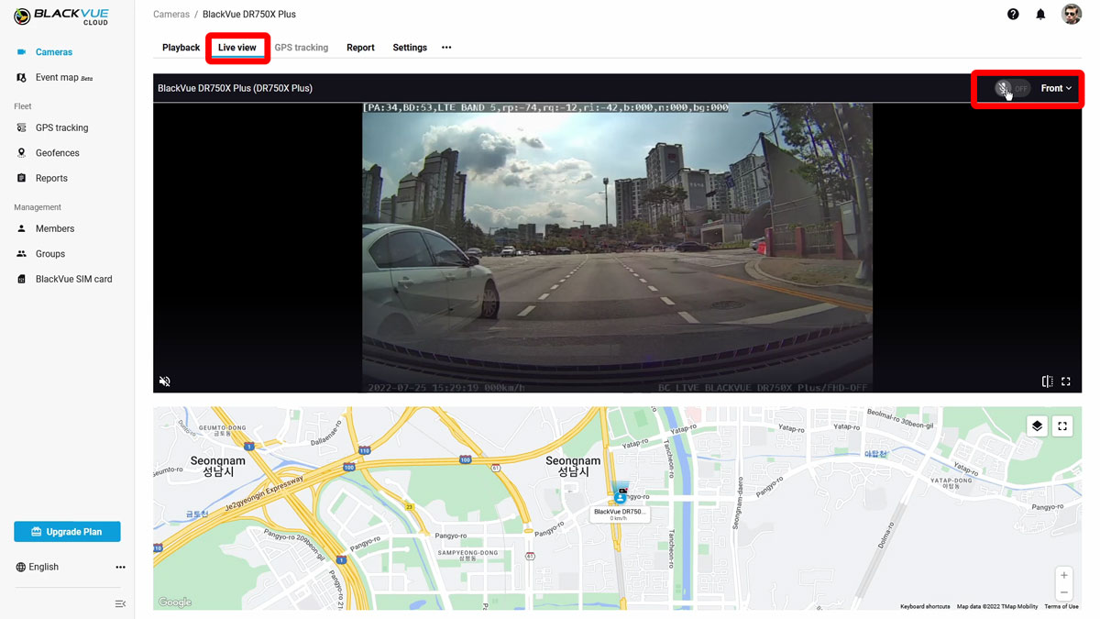Open the GPS tracking tab
The image size is (1100, 619).
pos(302,48)
